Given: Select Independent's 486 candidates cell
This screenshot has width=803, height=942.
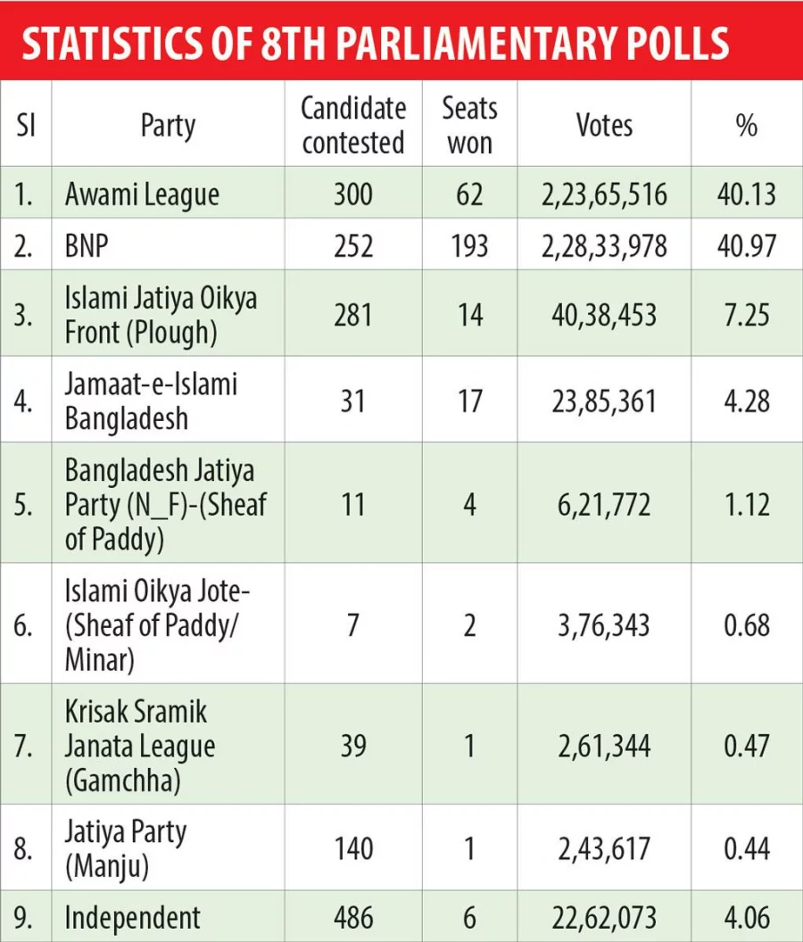Looking at the screenshot, I should [x=353, y=917].
